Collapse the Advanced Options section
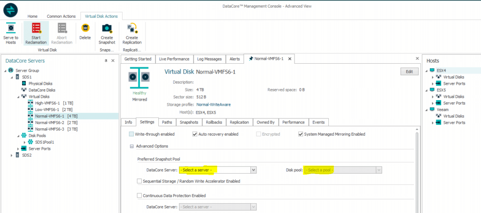Screen dimensions: 481x213 [132, 147]
